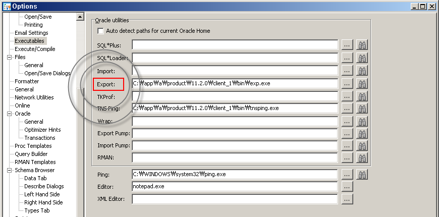Click binoculars icon for TKProf row
Viewport: 439px width, 217px height.
(362, 96)
